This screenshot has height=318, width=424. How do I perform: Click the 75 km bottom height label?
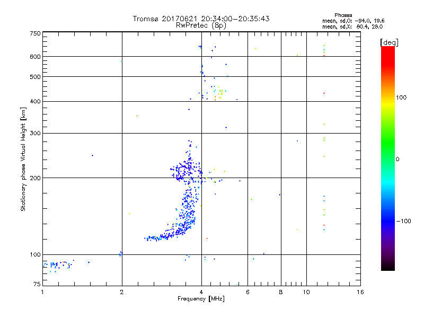point(37,284)
